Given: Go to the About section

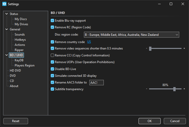Looking at the screenshot, I should (x=14, y=86).
